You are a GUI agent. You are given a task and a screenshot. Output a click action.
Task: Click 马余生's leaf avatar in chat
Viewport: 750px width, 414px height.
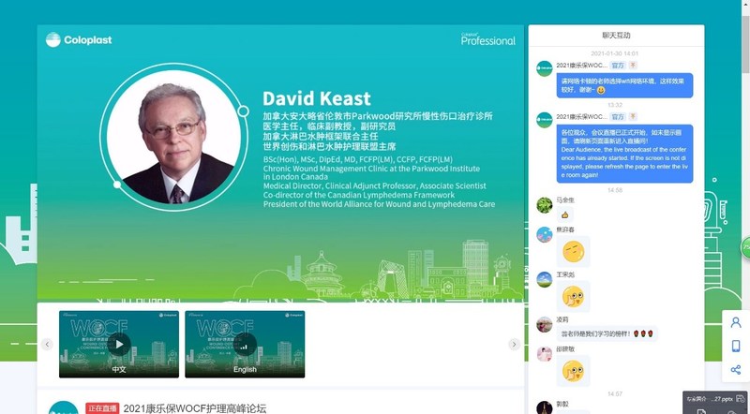pos(544,204)
